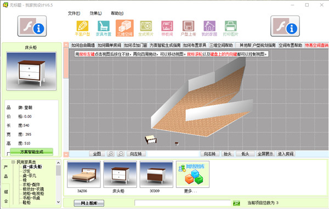Zoom out with the magnifier minus icon
This screenshot has width=329, height=209.
[121, 154]
